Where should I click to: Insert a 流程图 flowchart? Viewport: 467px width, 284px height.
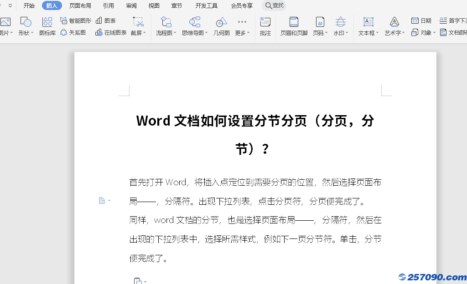tap(166, 26)
